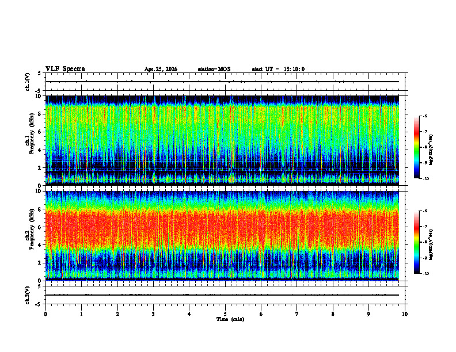
Task: Click the 9 minute tick label on time axis
Action: click(368, 314)
